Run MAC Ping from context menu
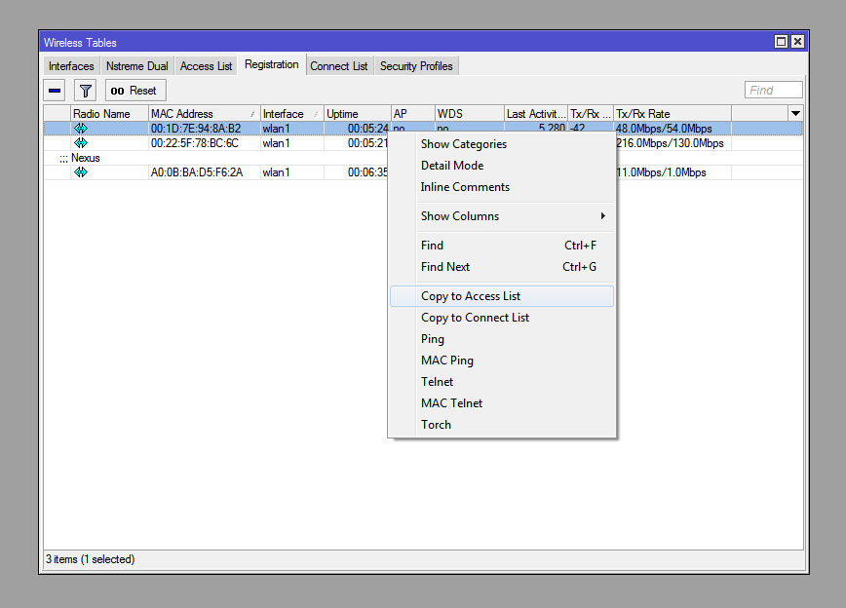846x608 pixels. tap(446, 361)
